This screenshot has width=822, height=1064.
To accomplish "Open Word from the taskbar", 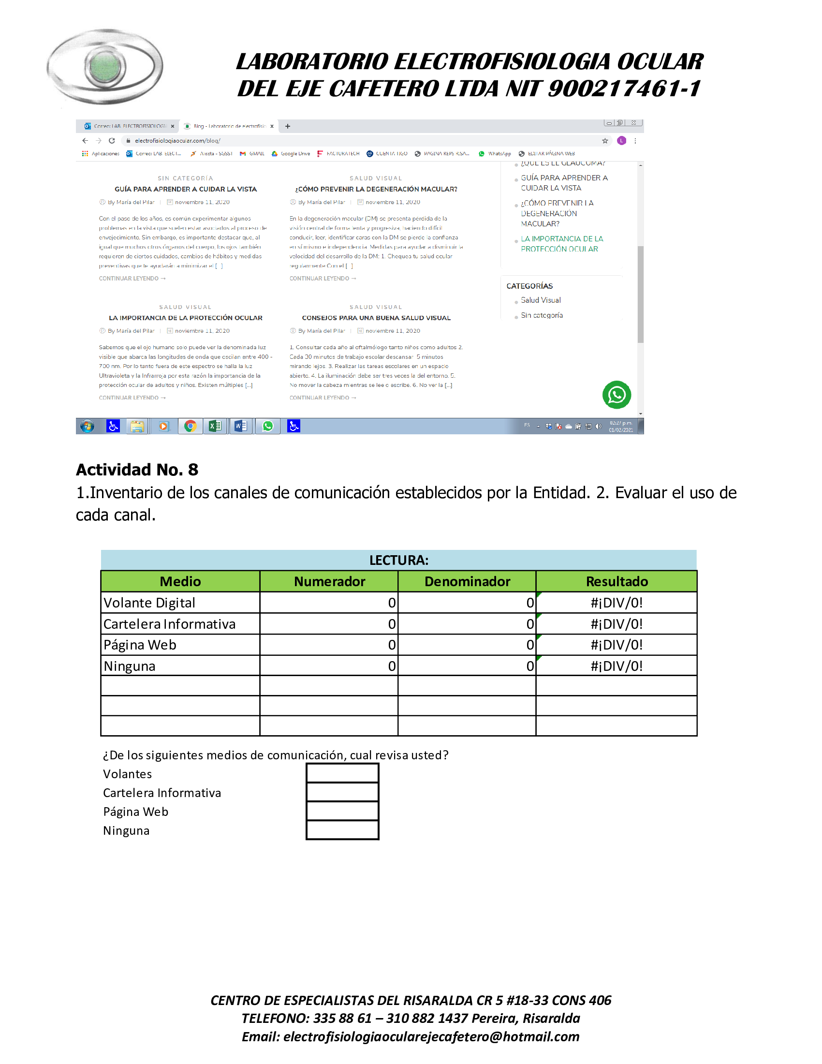I will point(241,426).
